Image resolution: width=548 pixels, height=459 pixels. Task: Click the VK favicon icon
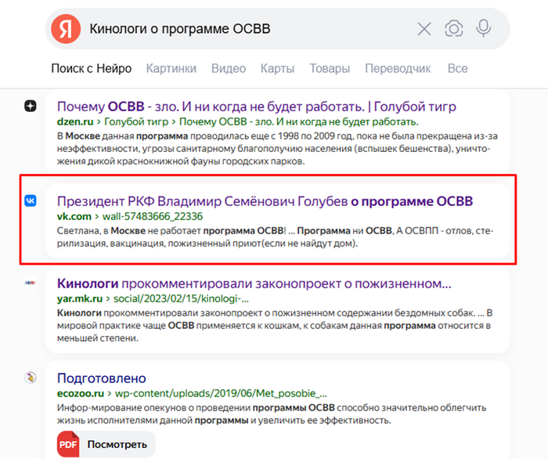coord(30,201)
